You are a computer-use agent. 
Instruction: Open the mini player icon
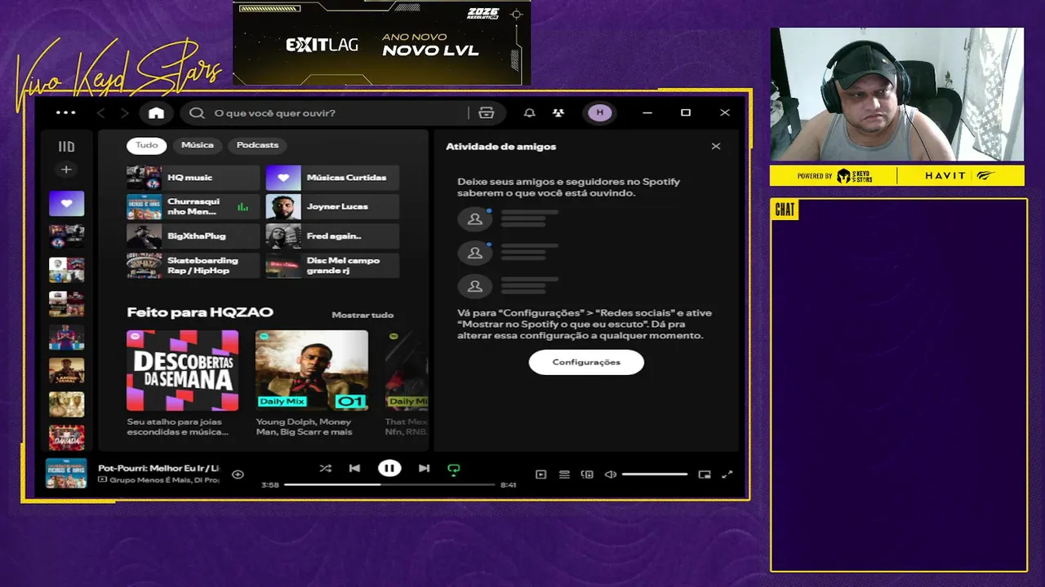pyautogui.click(x=705, y=474)
